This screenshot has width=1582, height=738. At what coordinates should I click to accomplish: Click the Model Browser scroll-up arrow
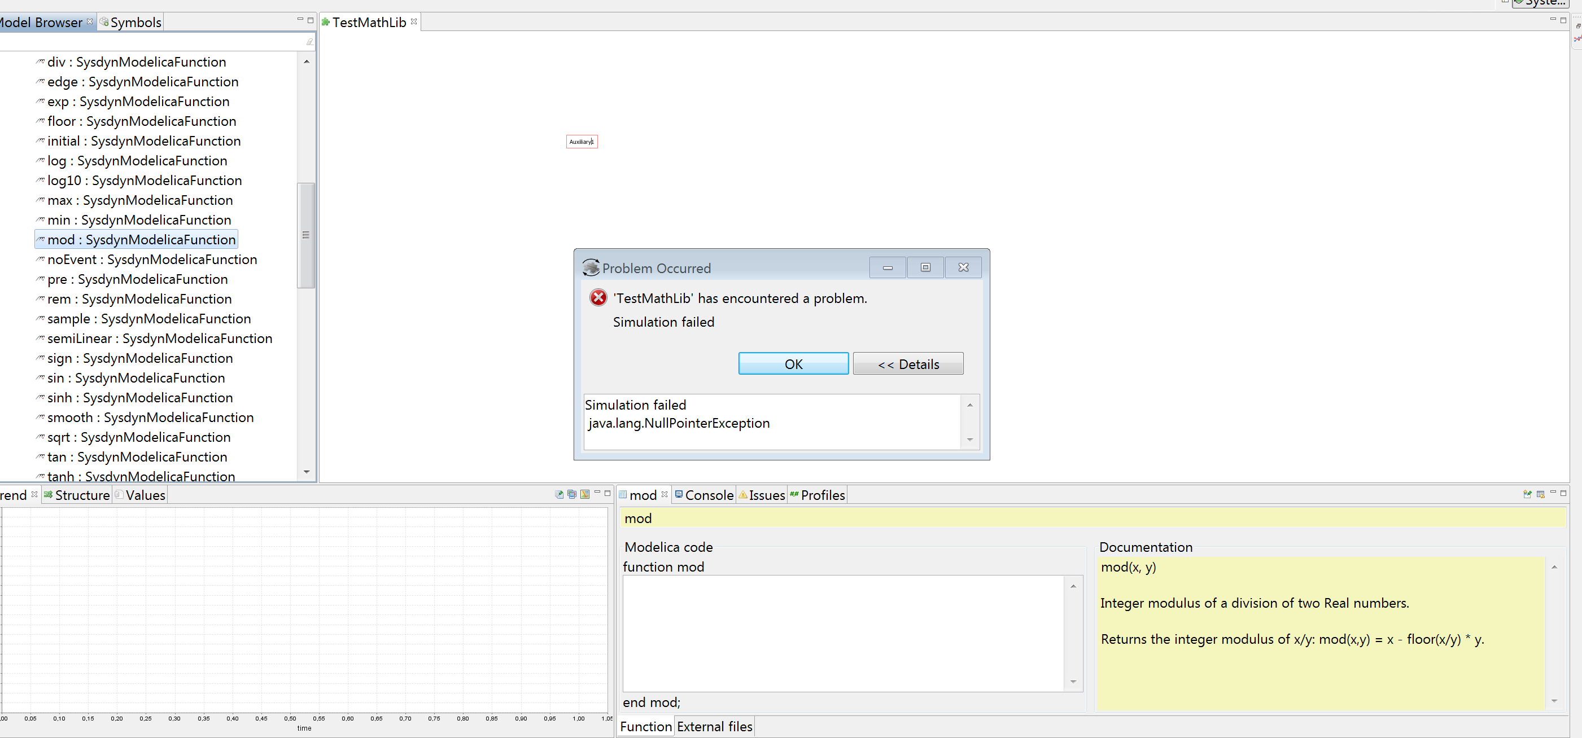pyautogui.click(x=307, y=61)
